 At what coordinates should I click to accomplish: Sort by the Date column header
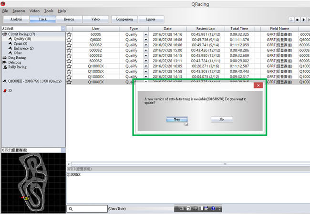(167, 29)
